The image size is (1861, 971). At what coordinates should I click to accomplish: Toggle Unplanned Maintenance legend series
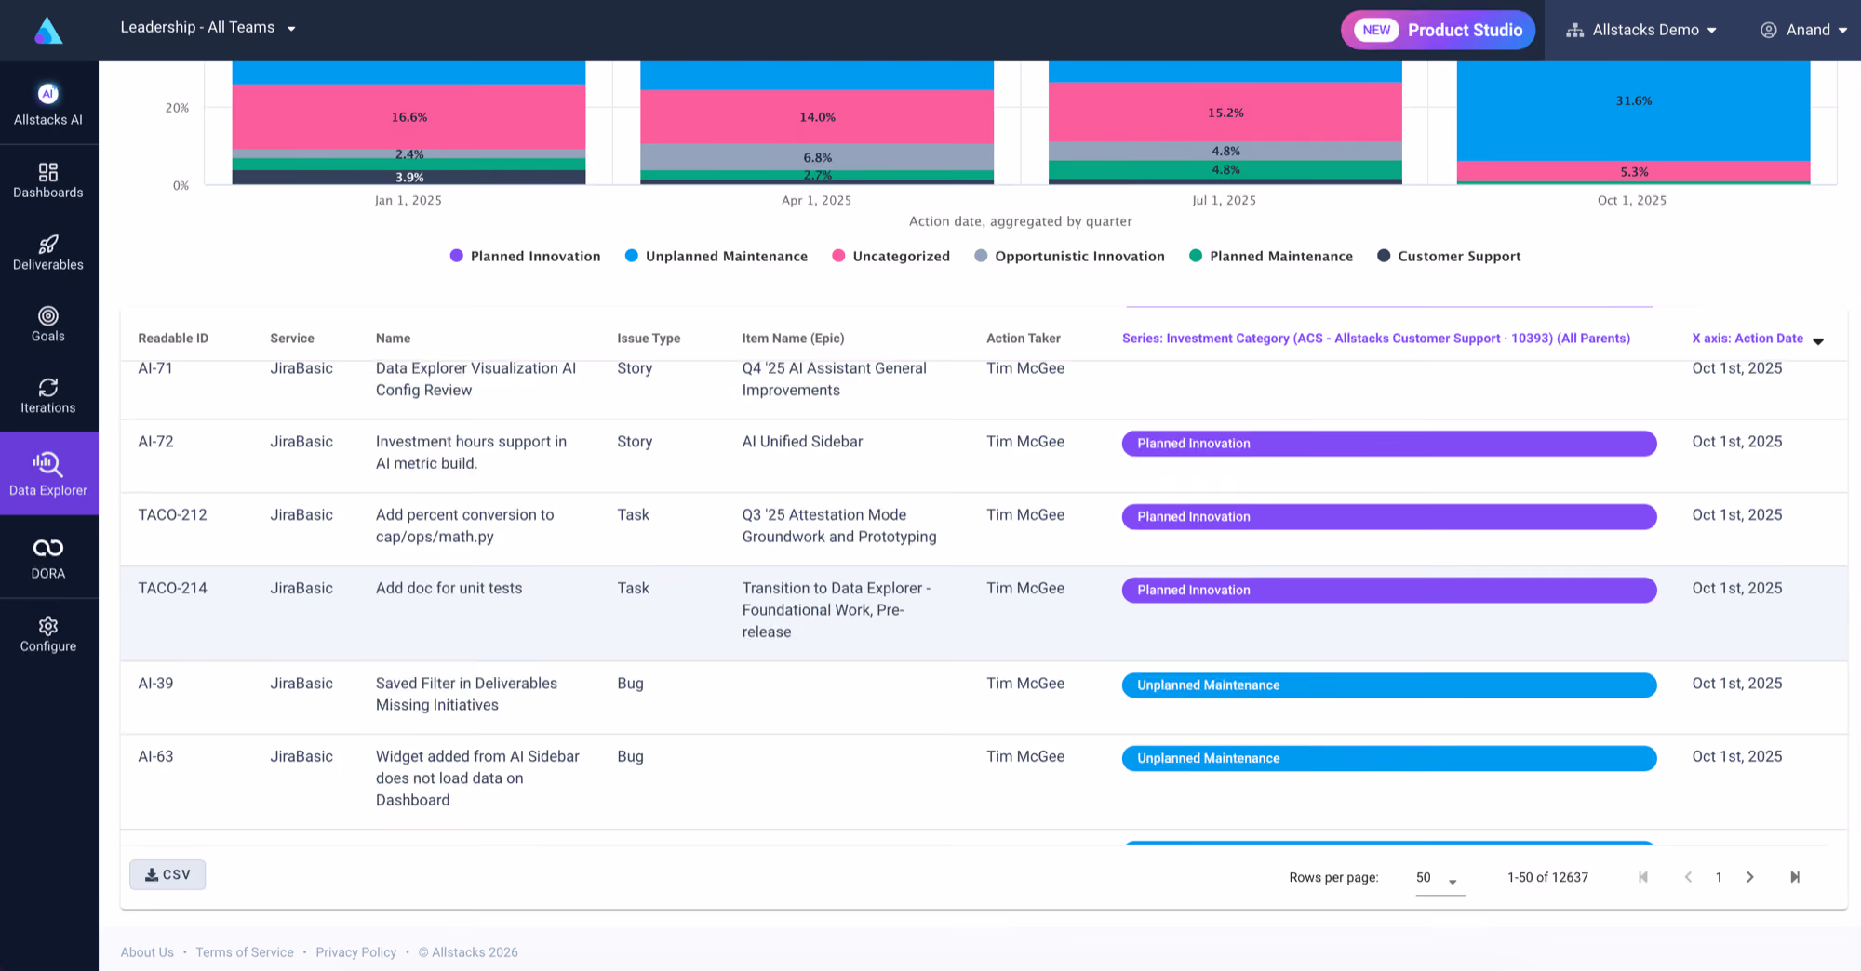click(x=716, y=256)
